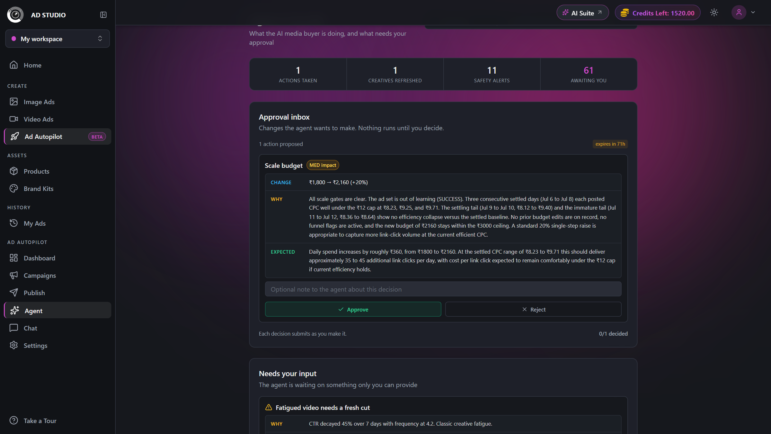Click the Creatives Refreshed stat card
771x434 pixels.
pyautogui.click(x=395, y=74)
